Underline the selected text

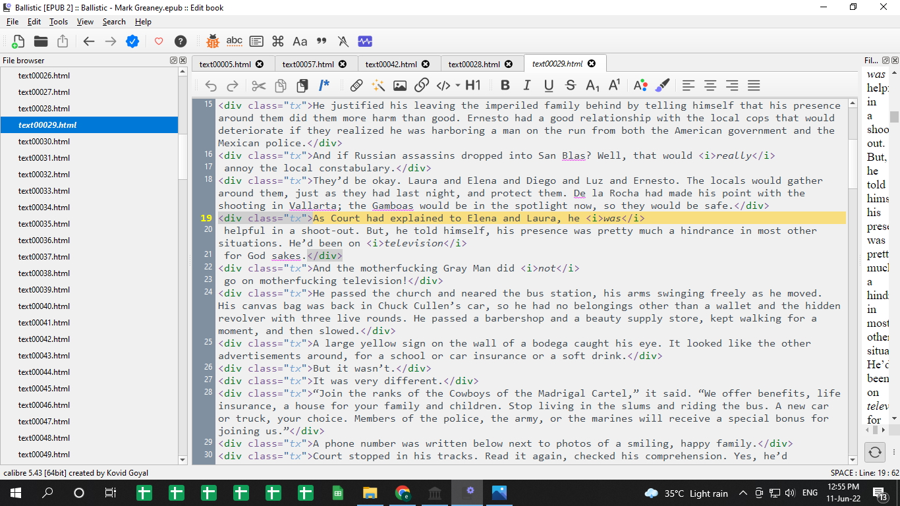pos(549,86)
